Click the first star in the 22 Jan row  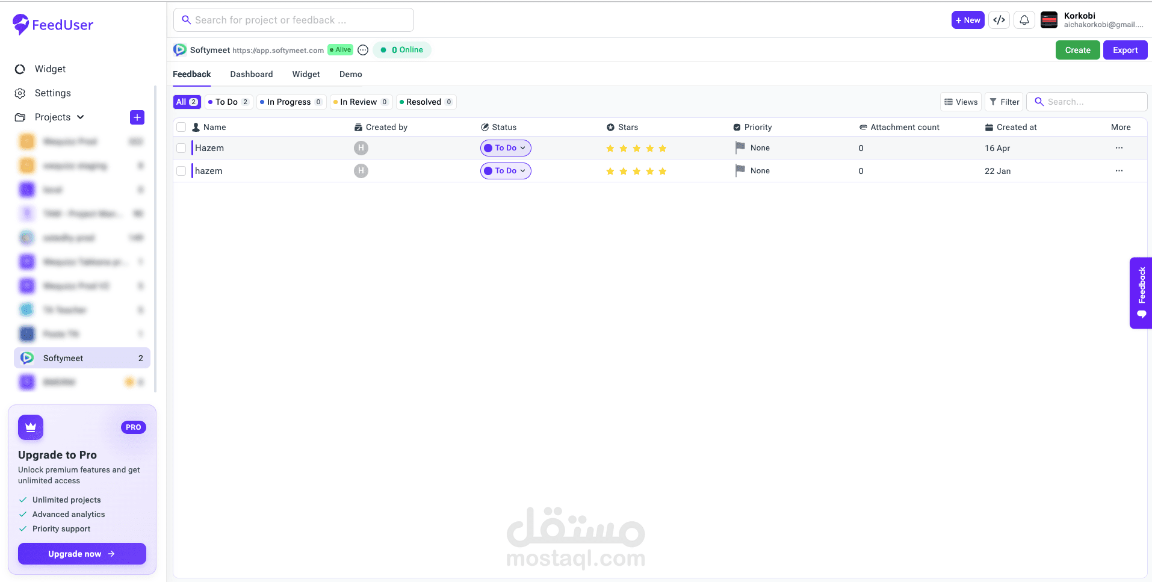610,171
